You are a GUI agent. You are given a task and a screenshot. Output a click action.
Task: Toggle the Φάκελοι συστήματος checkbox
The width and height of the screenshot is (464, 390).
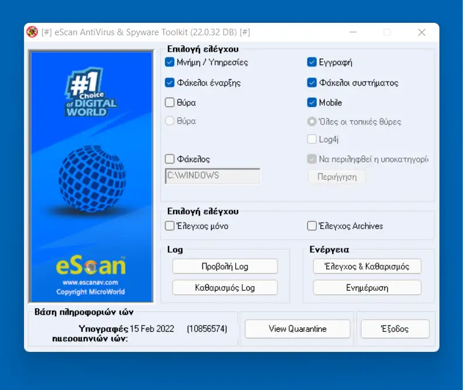(x=312, y=82)
